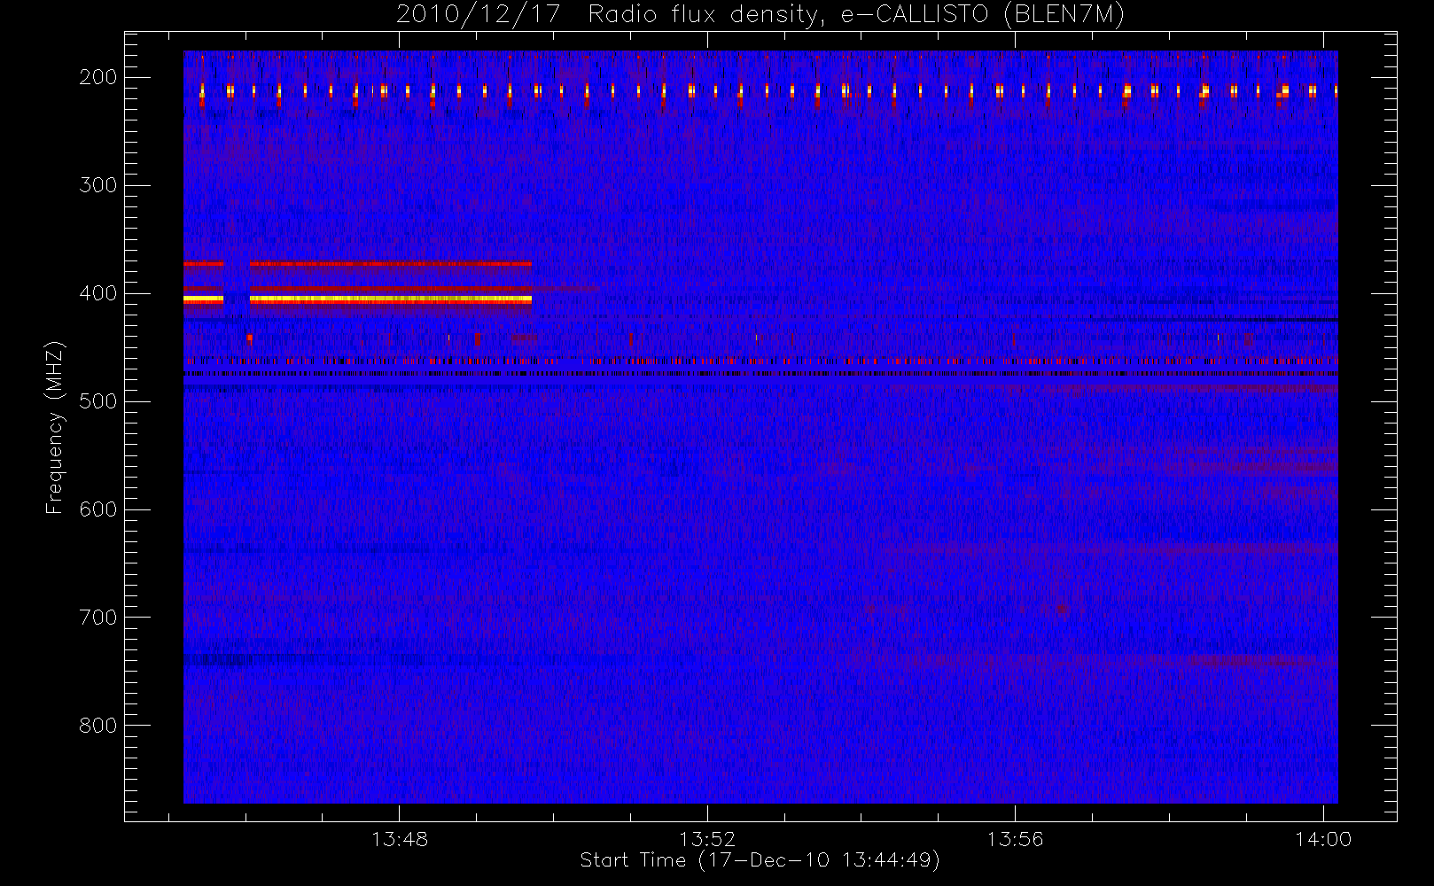Image resolution: width=1434 pixels, height=886 pixels.
Task: Select the '300' frequency axis label
Action: coord(97,185)
